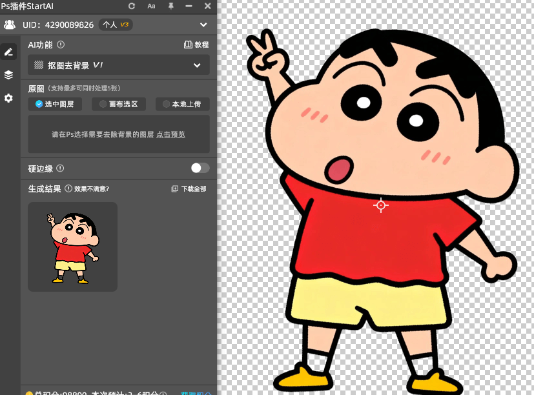Click the refresh icon in the title bar

pos(132,6)
